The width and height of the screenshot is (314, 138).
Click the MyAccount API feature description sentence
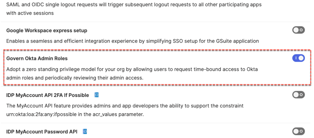pyautogui.click(x=125, y=106)
